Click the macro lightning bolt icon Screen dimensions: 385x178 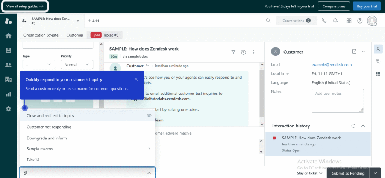[x=25, y=173]
